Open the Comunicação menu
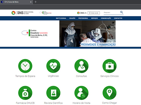Viewport: 141px width, 105px height. 106,18
